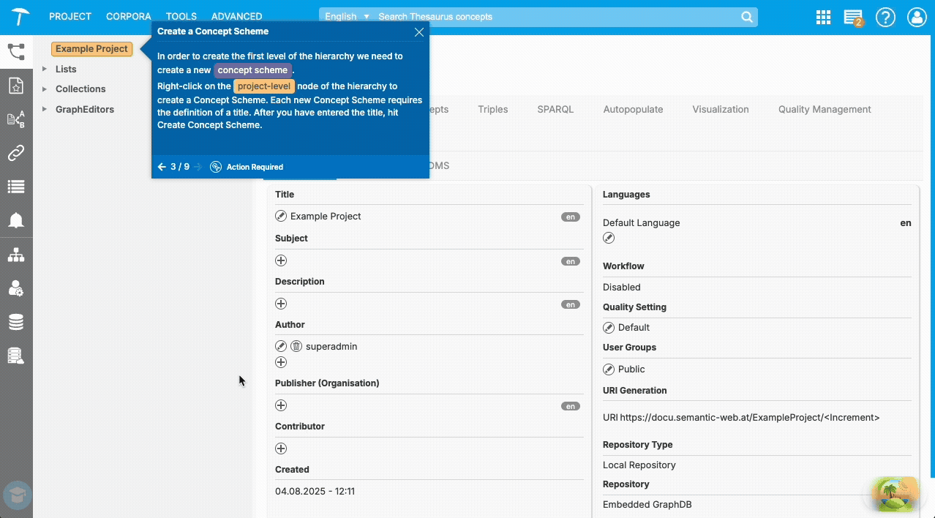
Task: Open the database stack icon
Action: tap(16, 321)
